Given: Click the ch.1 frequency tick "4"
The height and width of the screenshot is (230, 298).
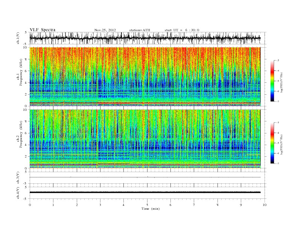Looking at the screenshot, I should pyautogui.click(x=26, y=83).
